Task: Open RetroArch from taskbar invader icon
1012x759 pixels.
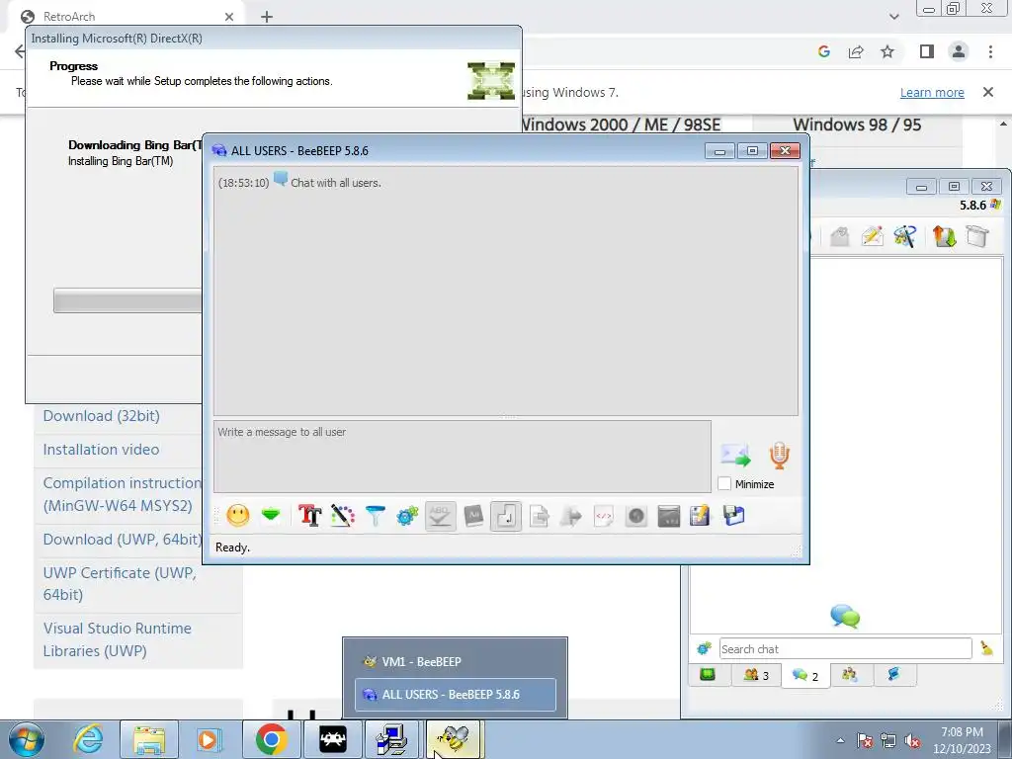Action: point(333,739)
